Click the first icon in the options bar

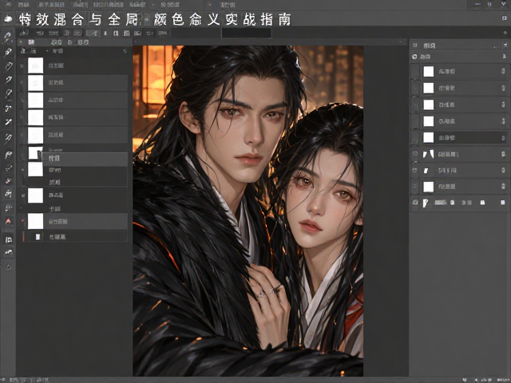[24, 33]
